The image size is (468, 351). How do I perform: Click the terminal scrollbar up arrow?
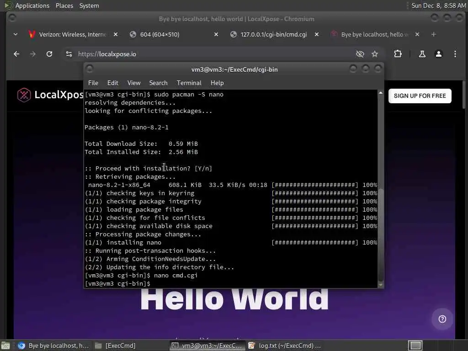pyautogui.click(x=381, y=93)
